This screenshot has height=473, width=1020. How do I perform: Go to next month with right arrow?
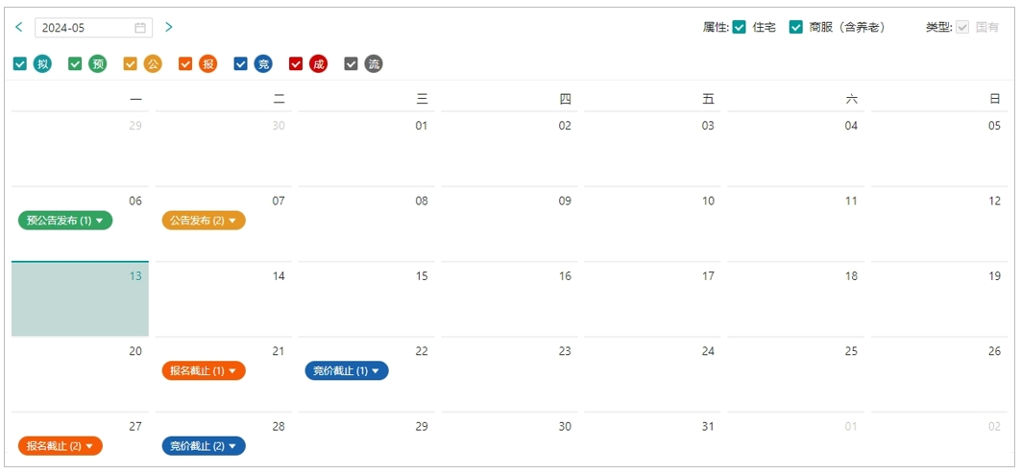pos(168,27)
